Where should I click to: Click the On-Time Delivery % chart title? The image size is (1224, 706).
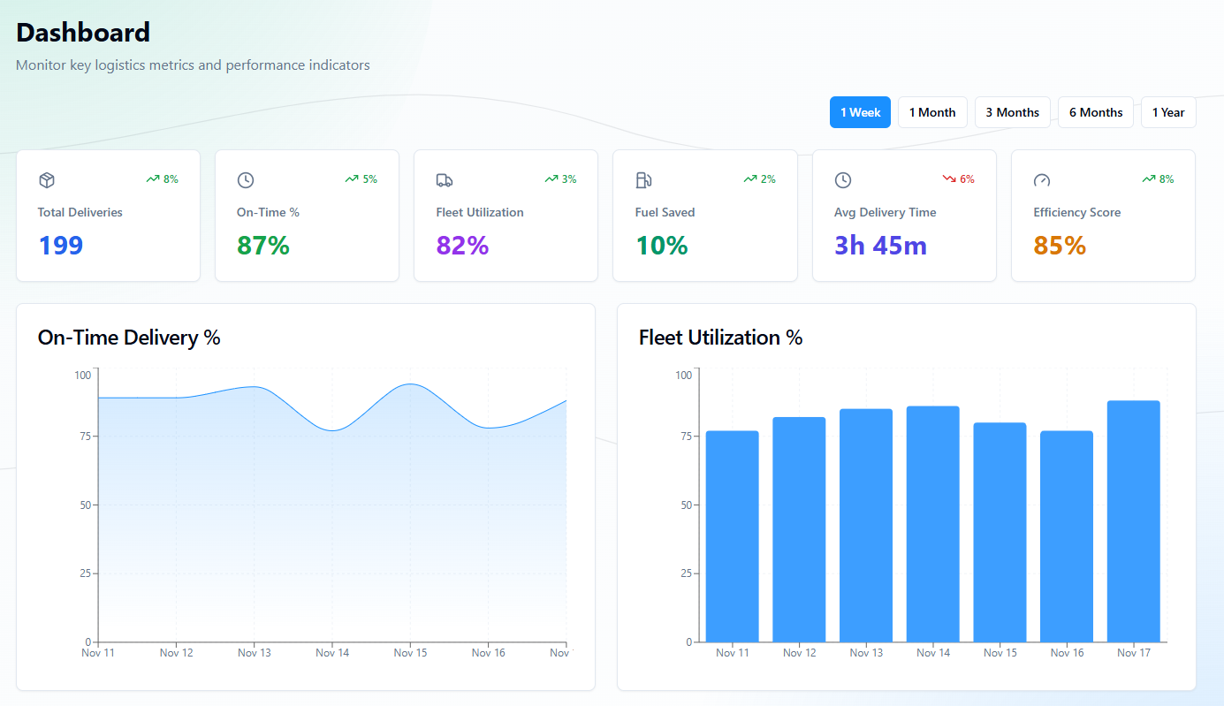[x=129, y=338]
